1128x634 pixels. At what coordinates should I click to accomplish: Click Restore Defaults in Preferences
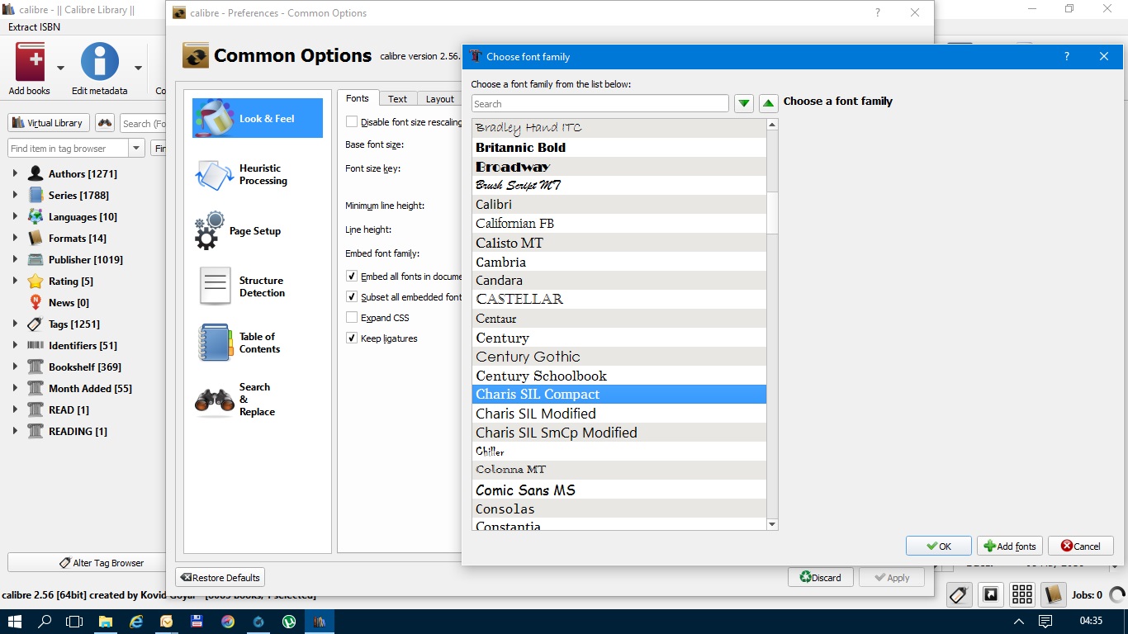tap(220, 577)
